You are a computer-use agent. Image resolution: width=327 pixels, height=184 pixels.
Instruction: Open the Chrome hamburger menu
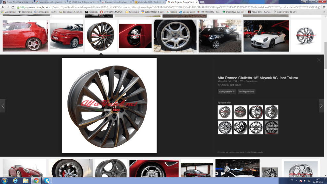(x=324, y=7)
